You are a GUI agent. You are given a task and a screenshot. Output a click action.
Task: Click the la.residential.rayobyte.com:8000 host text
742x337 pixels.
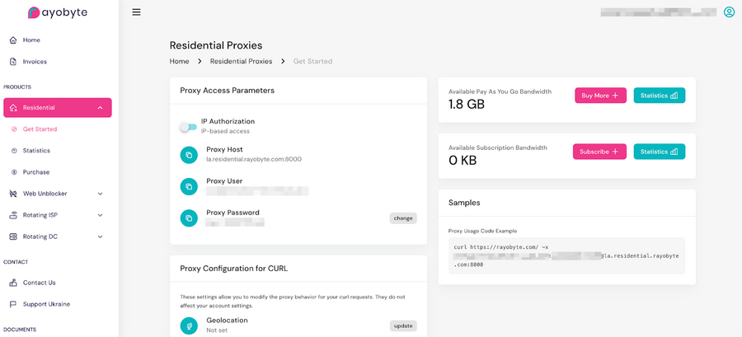(254, 159)
